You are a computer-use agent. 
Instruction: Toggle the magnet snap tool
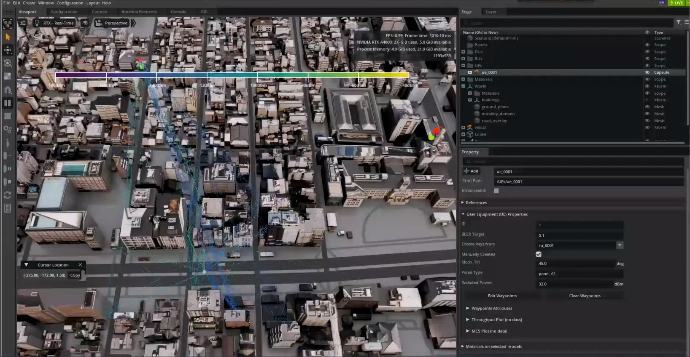pyautogui.click(x=8, y=90)
